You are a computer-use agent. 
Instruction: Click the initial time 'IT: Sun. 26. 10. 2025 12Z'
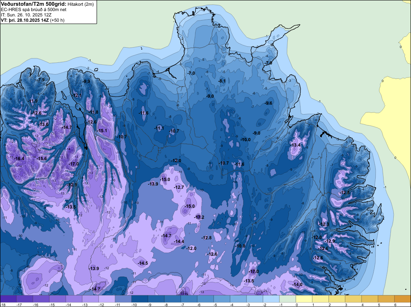(x=27, y=15)
